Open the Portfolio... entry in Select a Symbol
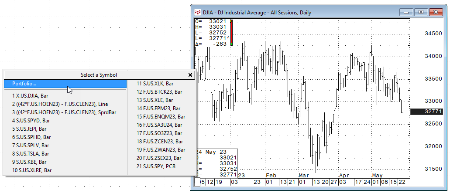450x193 pixels. pyautogui.click(x=65, y=84)
